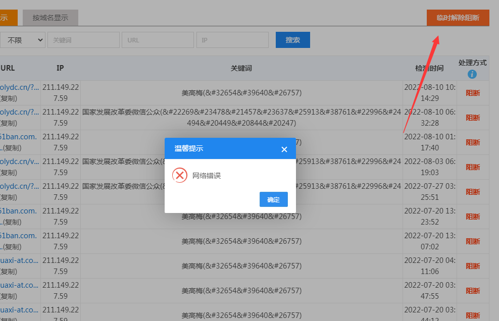Click the 确定 button in dialog

point(273,199)
